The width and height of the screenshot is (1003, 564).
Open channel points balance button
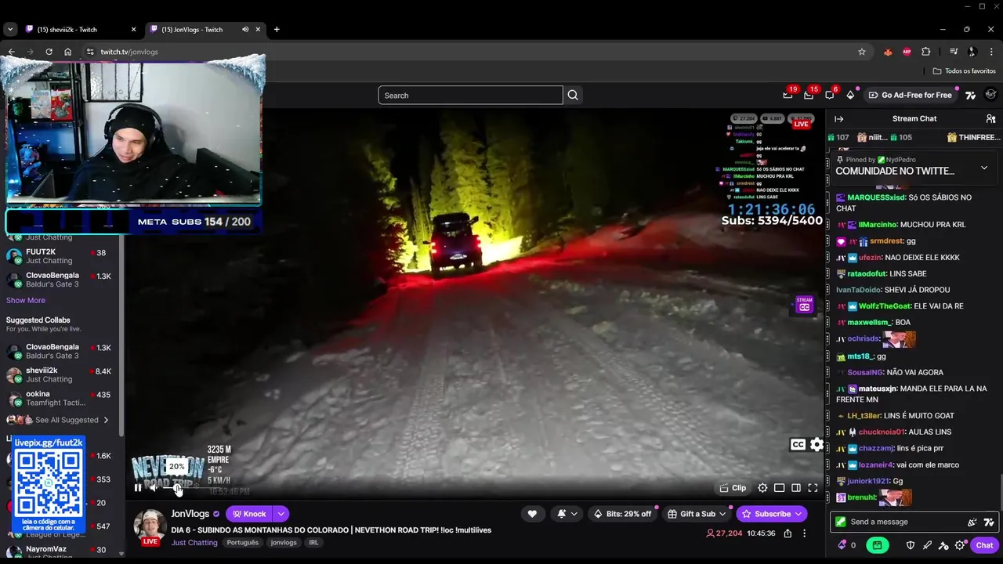point(847,545)
